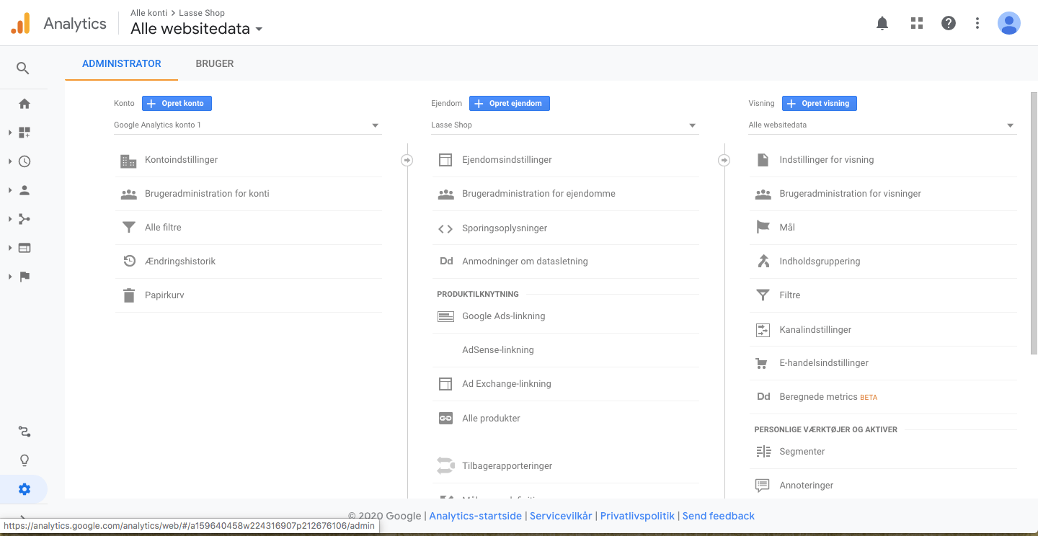Screen dimensions: 1038x536
Task: Click the Send feedback link
Action: [719, 516]
